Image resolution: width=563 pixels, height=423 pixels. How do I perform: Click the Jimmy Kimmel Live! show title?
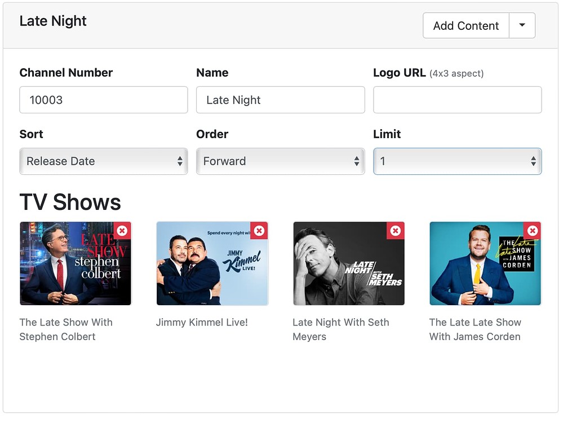click(202, 323)
